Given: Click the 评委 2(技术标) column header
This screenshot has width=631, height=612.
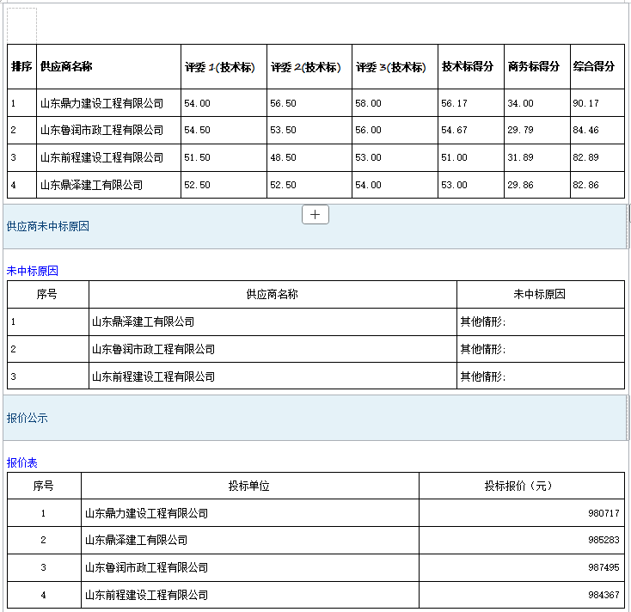Looking at the screenshot, I should (306, 67).
